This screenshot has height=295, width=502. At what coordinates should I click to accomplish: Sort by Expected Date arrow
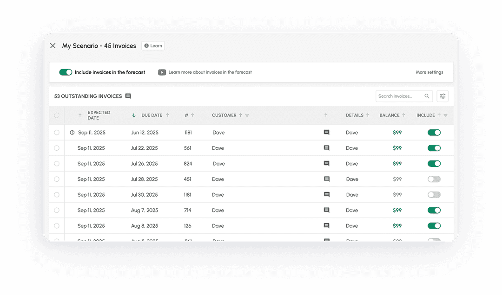click(x=80, y=115)
